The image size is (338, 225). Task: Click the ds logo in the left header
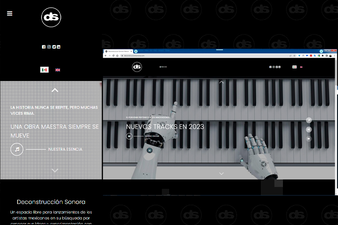(x=51, y=18)
